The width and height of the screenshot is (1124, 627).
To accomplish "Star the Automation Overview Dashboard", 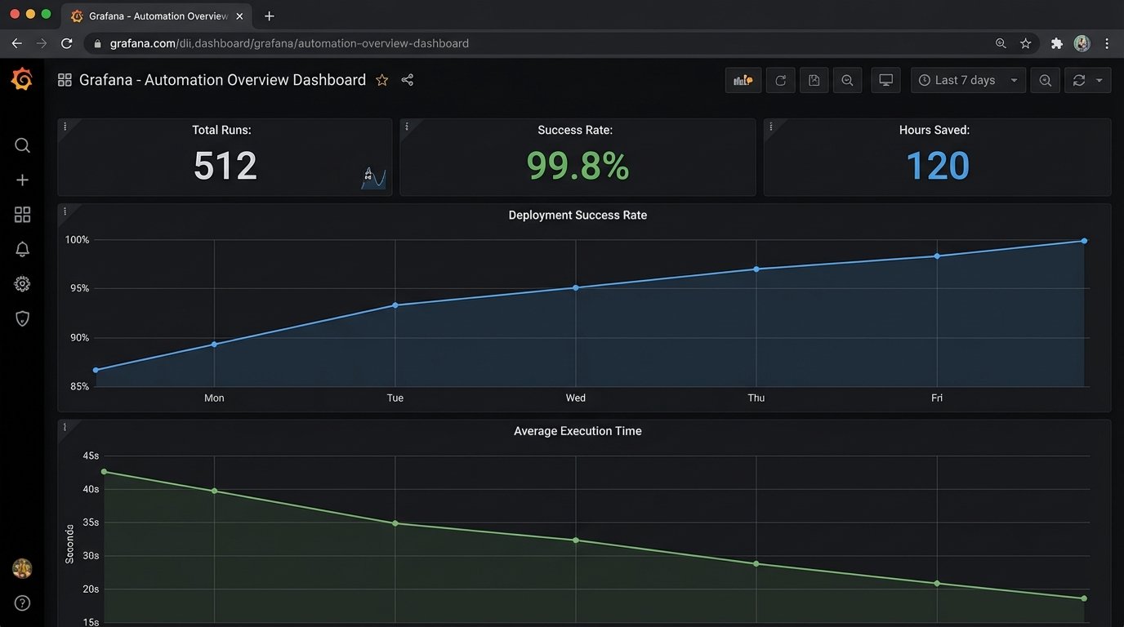I will 381,80.
